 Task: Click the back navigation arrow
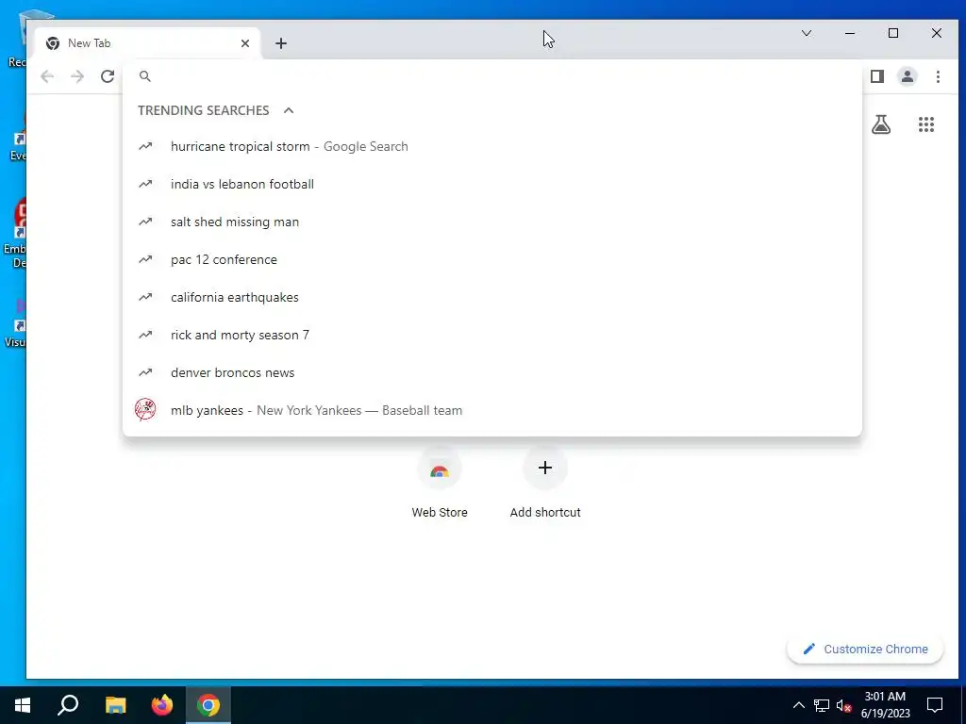click(47, 76)
